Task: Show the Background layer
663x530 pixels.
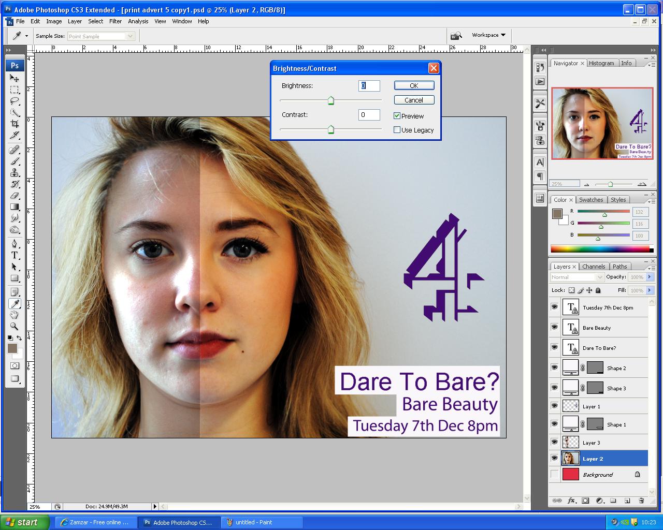Action: coord(555,474)
